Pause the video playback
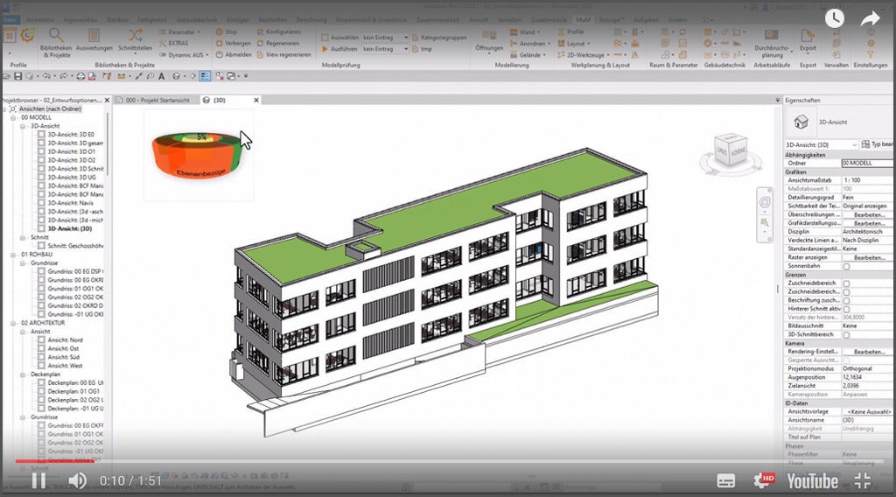Viewport: 896px width, 497px height. pos(38,479)
